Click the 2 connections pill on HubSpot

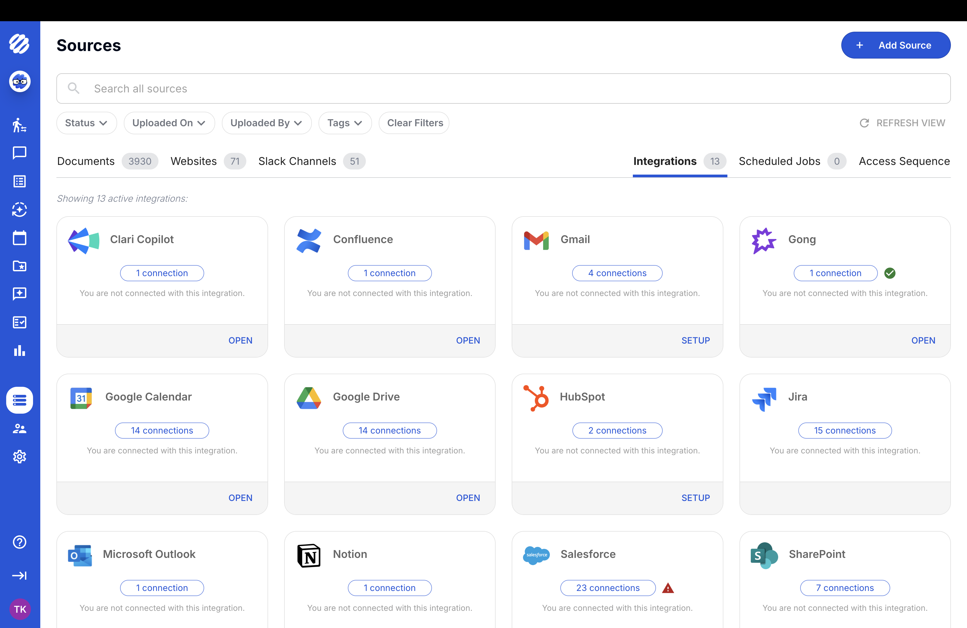click(617, 431)
